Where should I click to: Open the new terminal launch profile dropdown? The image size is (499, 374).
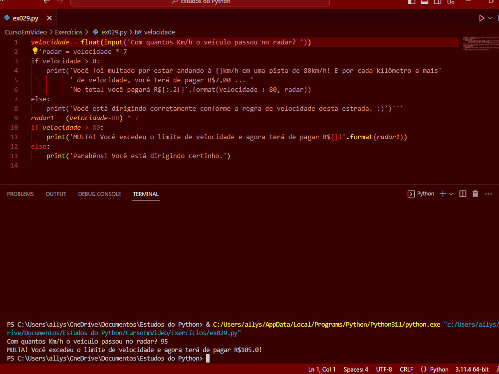click(x=451, y=194)
